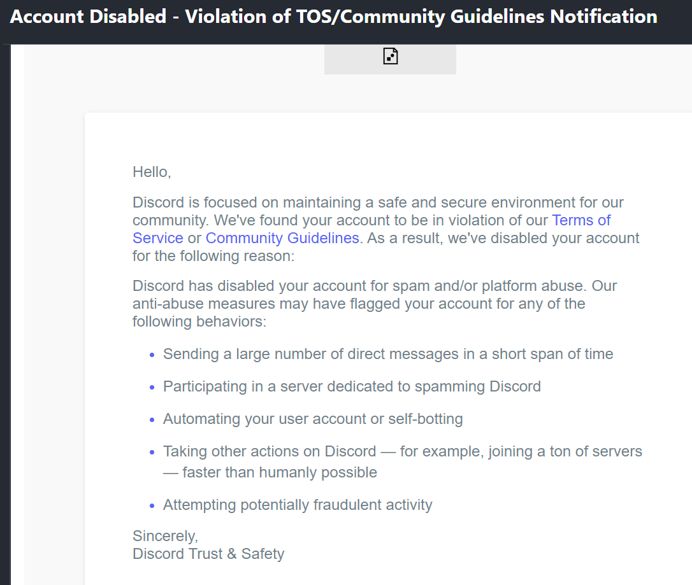The width and height of the screenshot is (692, 585).
Task: Click the "Sincerely," sign-off text
Action: pos(166,536)
